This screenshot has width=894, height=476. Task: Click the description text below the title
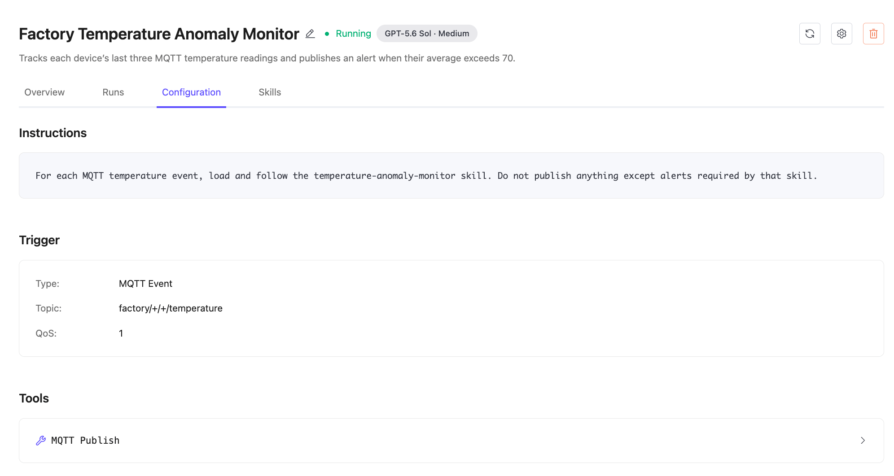coord(267,58)
